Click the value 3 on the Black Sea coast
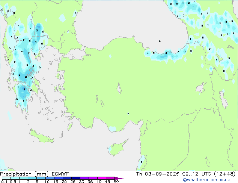 (166, 53)
